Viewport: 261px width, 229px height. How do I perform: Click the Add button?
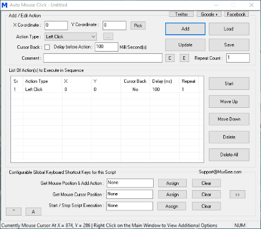point(185,29)
